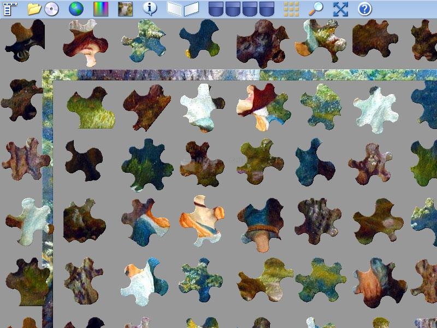
Task: Select the second blue tray icon
Action: [233, 9]
